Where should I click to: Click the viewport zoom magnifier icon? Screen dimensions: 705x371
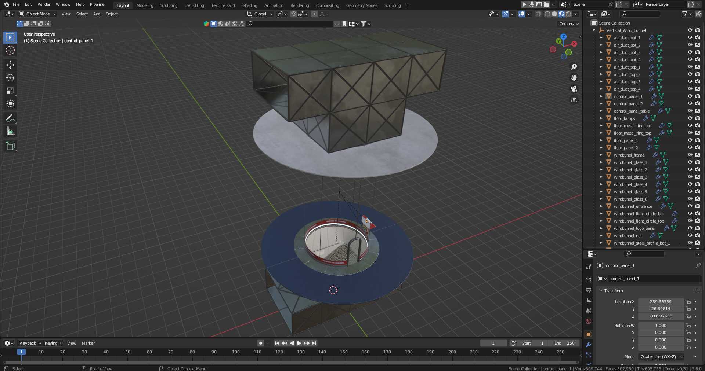pos(574,67)
